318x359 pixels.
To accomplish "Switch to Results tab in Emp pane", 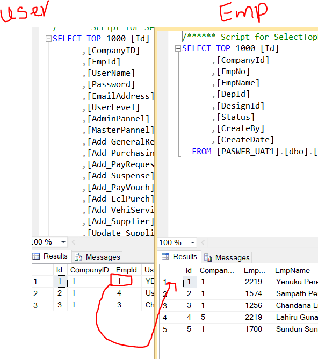I will [x=179, y=257].
